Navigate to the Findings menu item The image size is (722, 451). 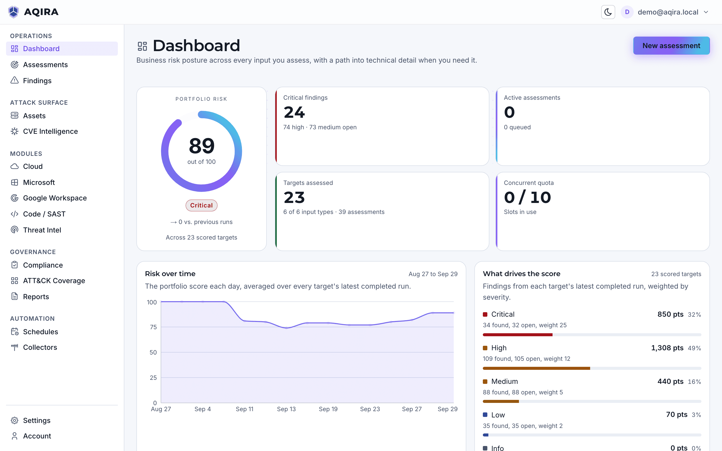(62, 80)
